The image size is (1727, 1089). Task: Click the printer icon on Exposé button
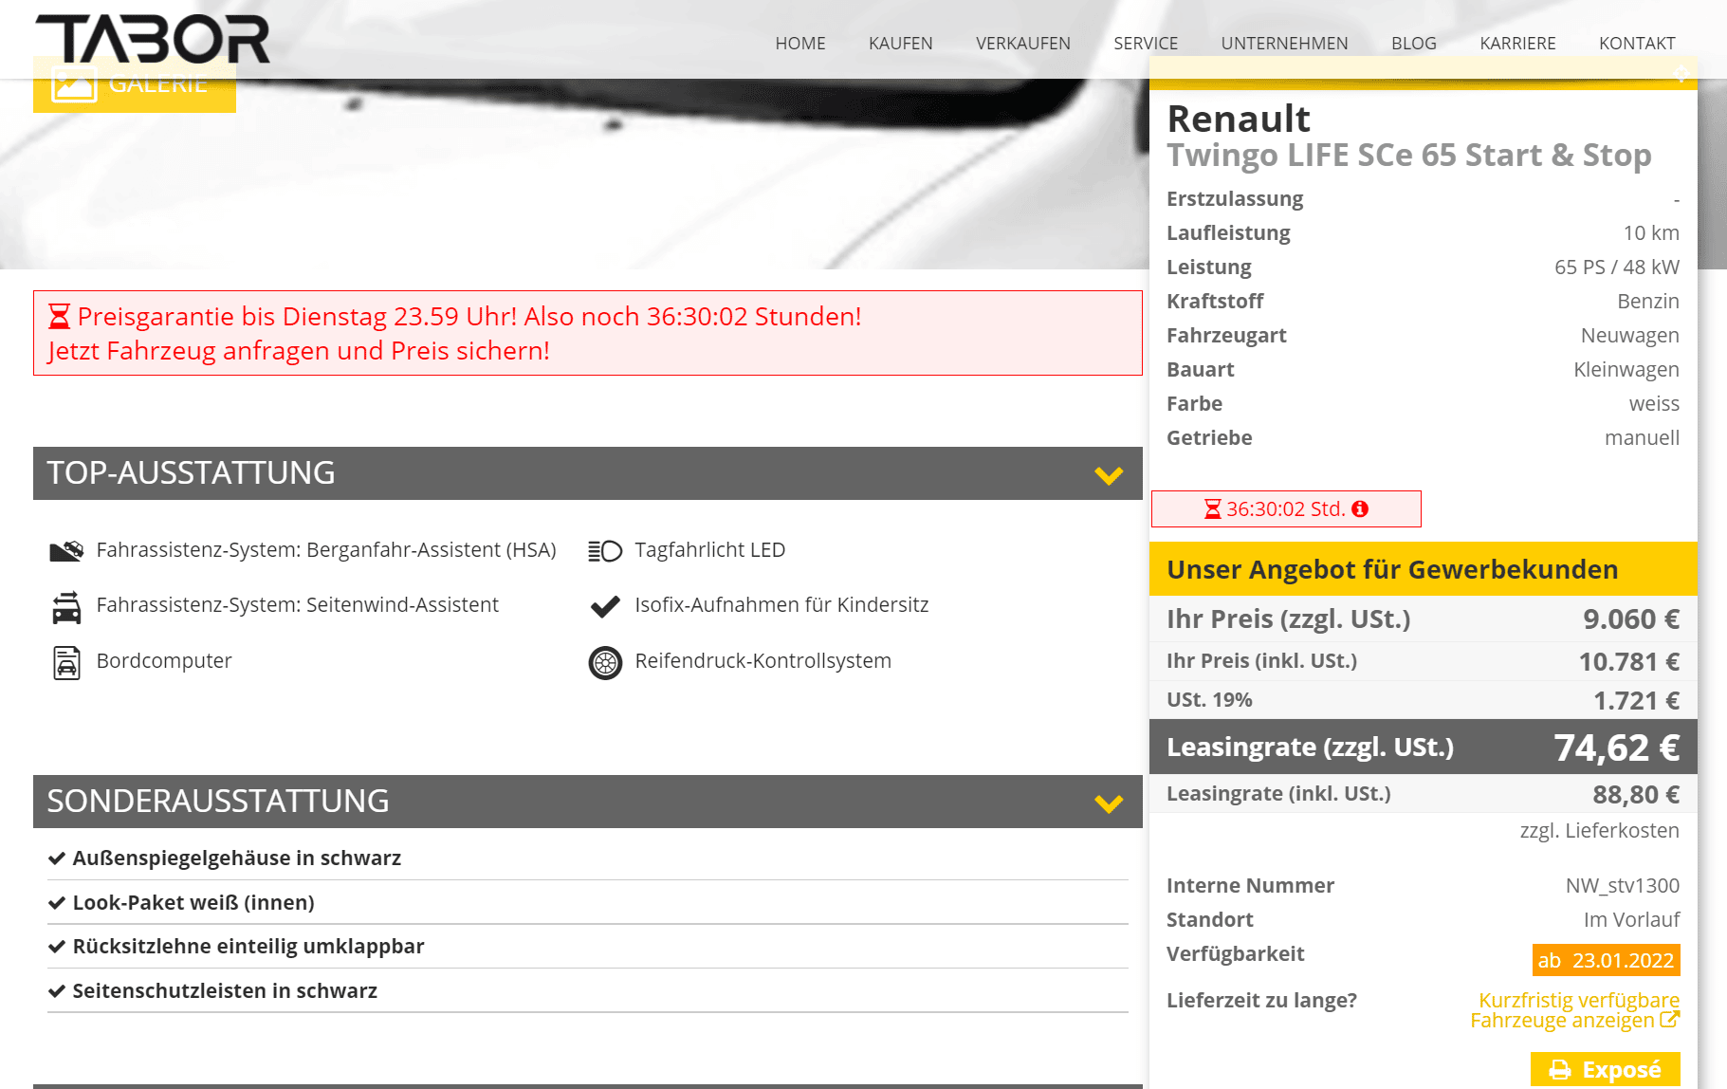click(1560, 1070)
